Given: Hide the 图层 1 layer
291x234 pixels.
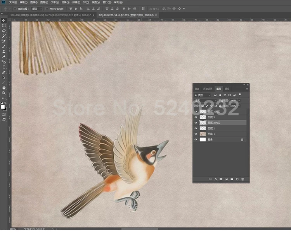Looking at the screenshot, I should pos(196,134).
